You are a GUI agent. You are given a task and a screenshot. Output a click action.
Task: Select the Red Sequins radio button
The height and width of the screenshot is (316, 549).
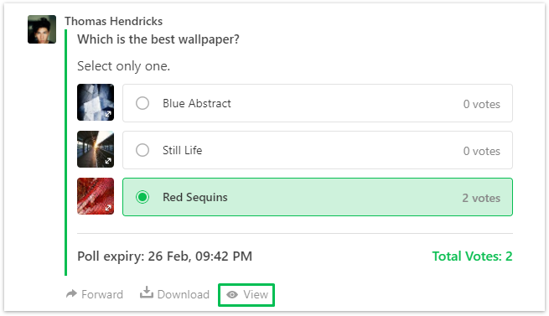(x=142, y=197)
